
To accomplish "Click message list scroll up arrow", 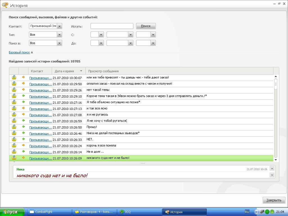I will (x=276, y=76).
